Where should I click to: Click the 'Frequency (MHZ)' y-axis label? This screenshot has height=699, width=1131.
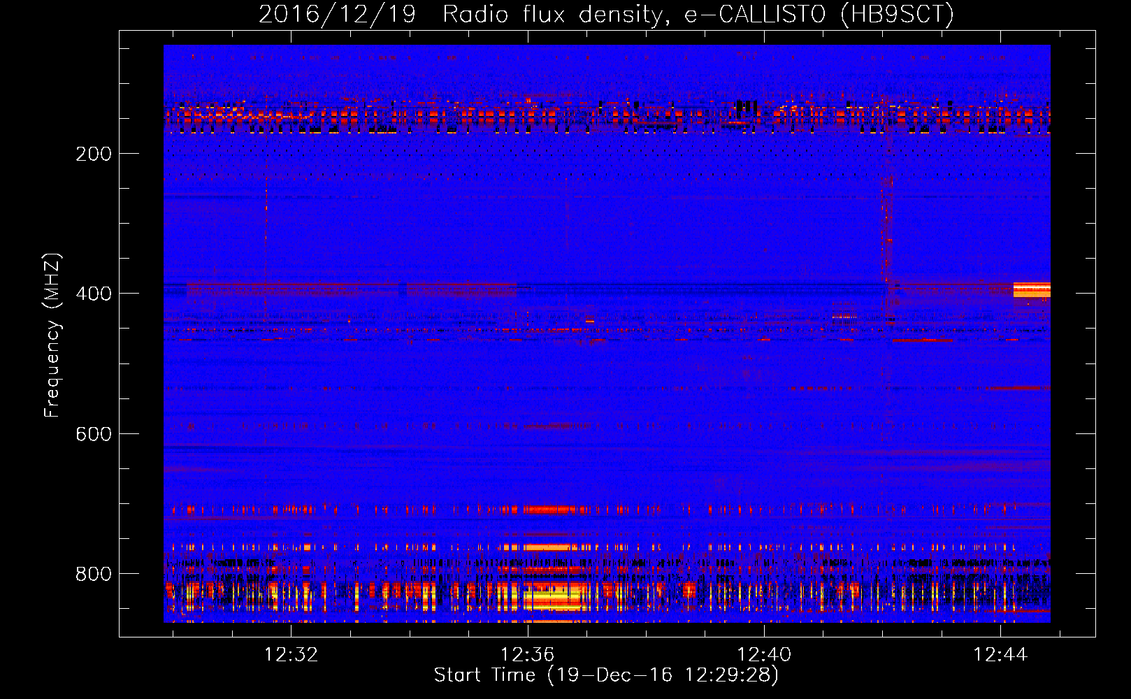[x=52, y=336]
